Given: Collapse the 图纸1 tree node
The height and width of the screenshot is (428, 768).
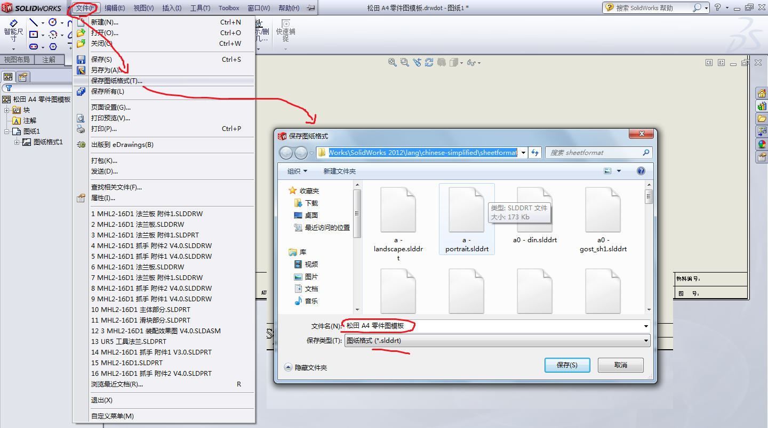Looking at the screenshot, I should click(7, 131).
